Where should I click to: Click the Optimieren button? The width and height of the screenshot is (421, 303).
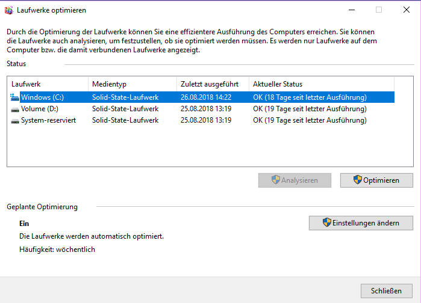click(376, 180)
